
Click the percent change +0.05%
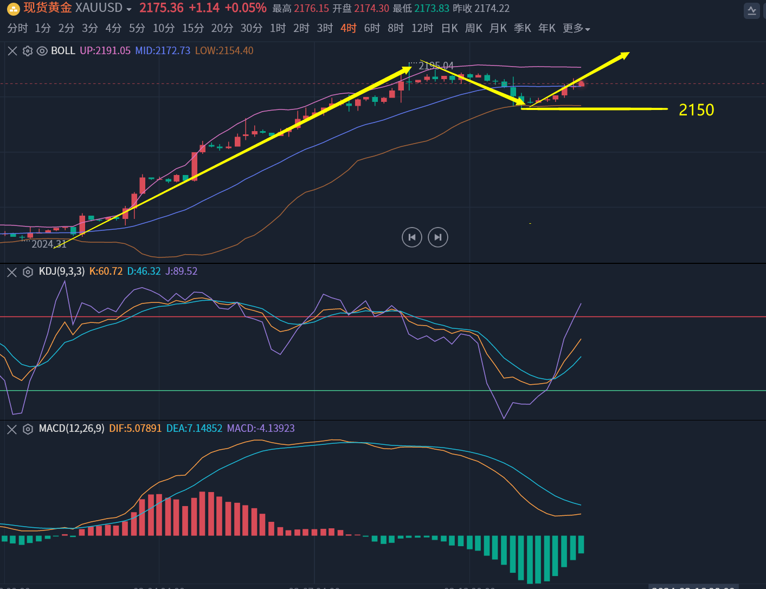246,8
